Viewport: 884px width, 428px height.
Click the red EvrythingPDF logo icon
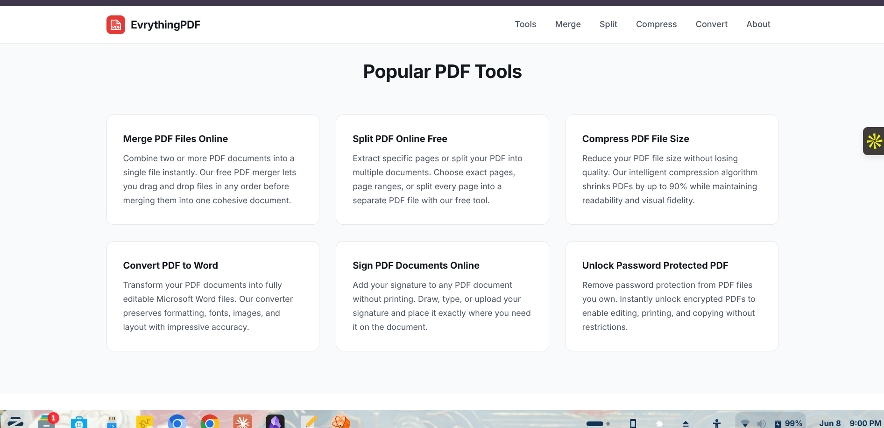coord(116,25)
